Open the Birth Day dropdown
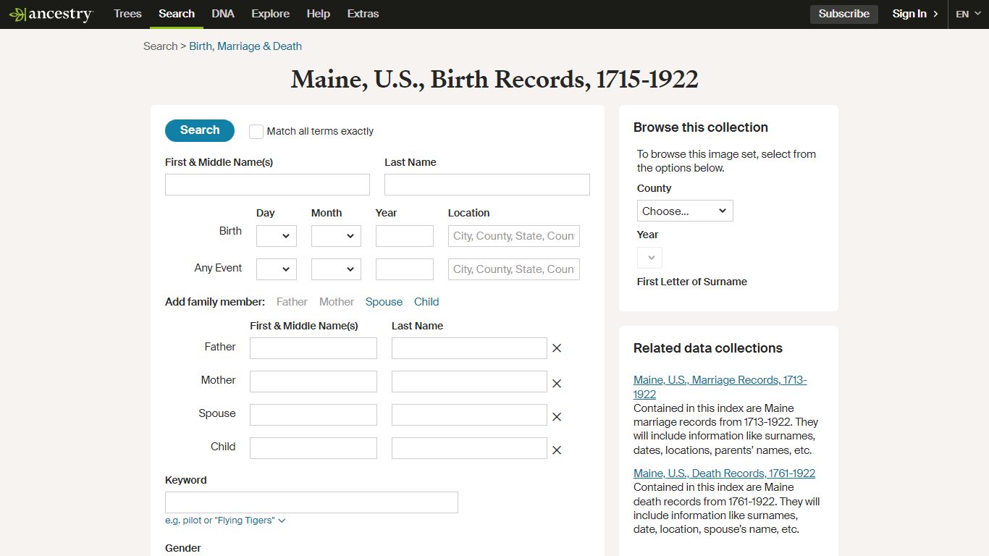The image size is (989, 556). click(x=277, y=236)
